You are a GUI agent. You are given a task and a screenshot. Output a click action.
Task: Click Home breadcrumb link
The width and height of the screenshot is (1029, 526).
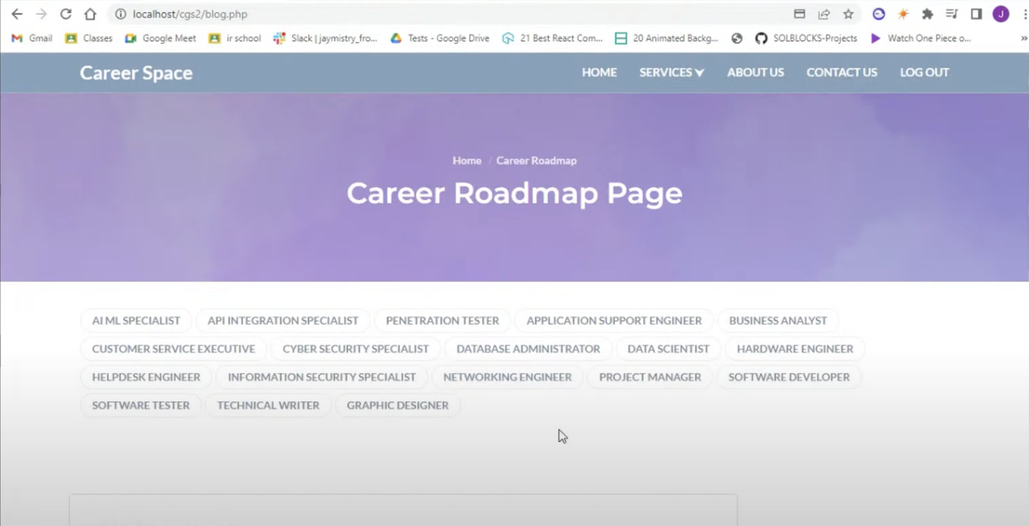467,160
